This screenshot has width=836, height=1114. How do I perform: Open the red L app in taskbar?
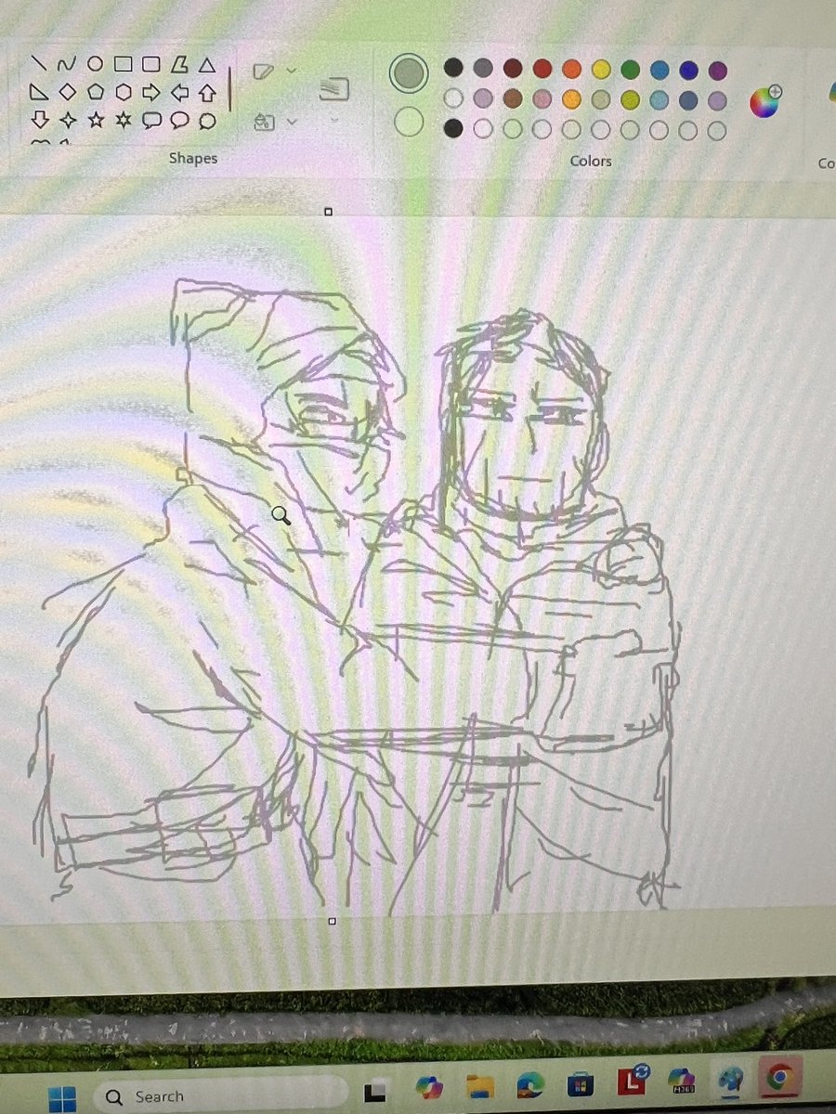632,1081
